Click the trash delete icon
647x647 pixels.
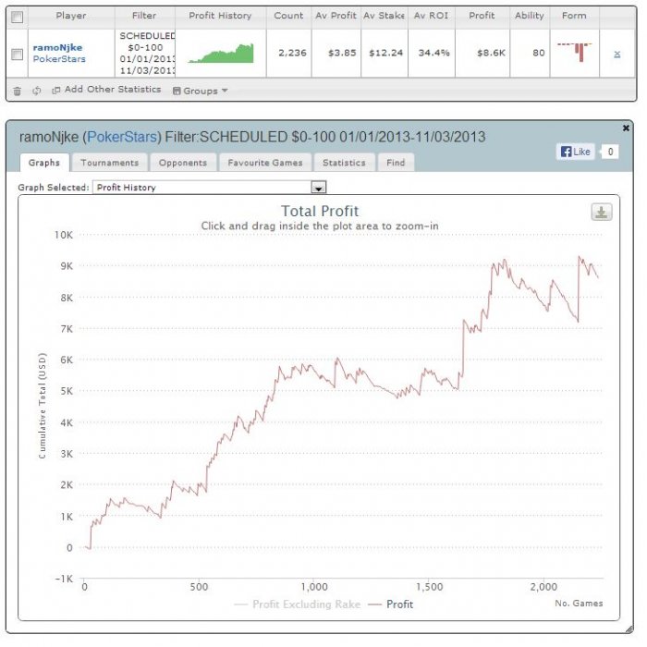tap(17, 92)
